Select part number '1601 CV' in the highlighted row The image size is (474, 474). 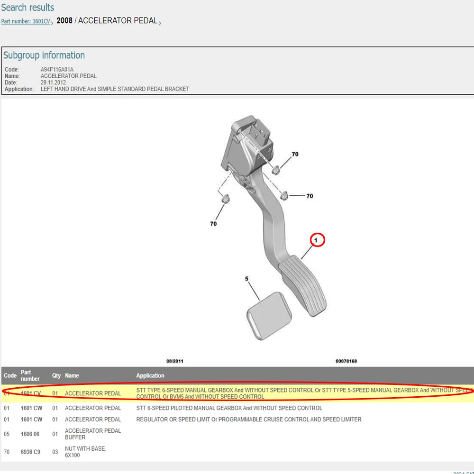30,393
